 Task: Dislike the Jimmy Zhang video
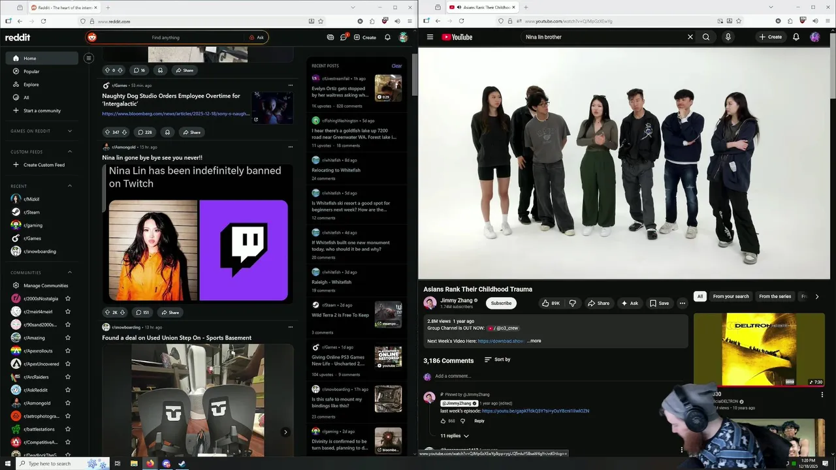click(573, 303)
